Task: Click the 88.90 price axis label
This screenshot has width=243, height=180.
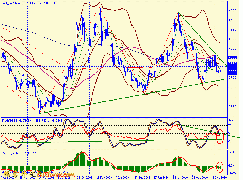Action: pos(232,10)
